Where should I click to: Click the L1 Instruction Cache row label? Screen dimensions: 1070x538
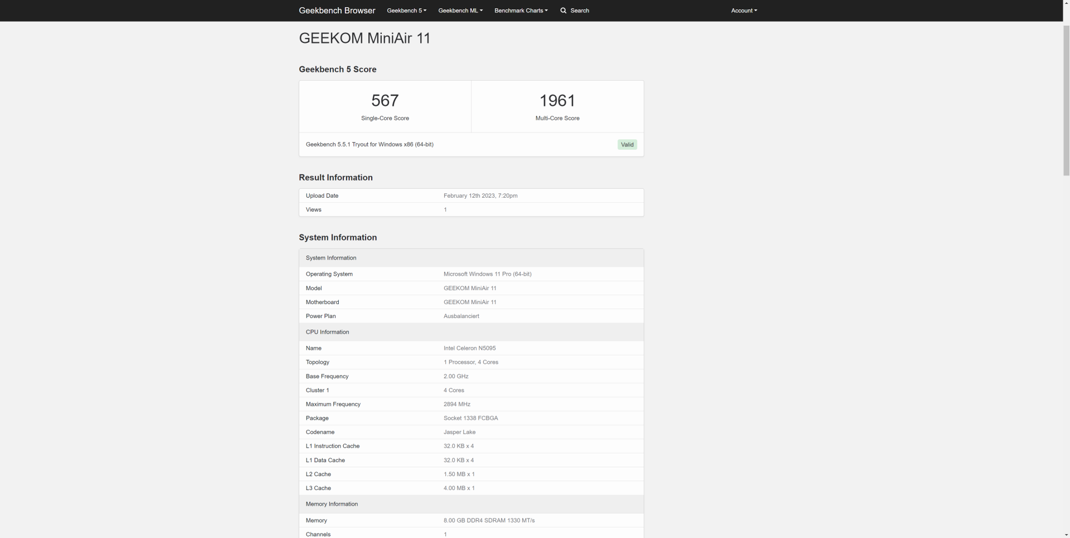333,446
